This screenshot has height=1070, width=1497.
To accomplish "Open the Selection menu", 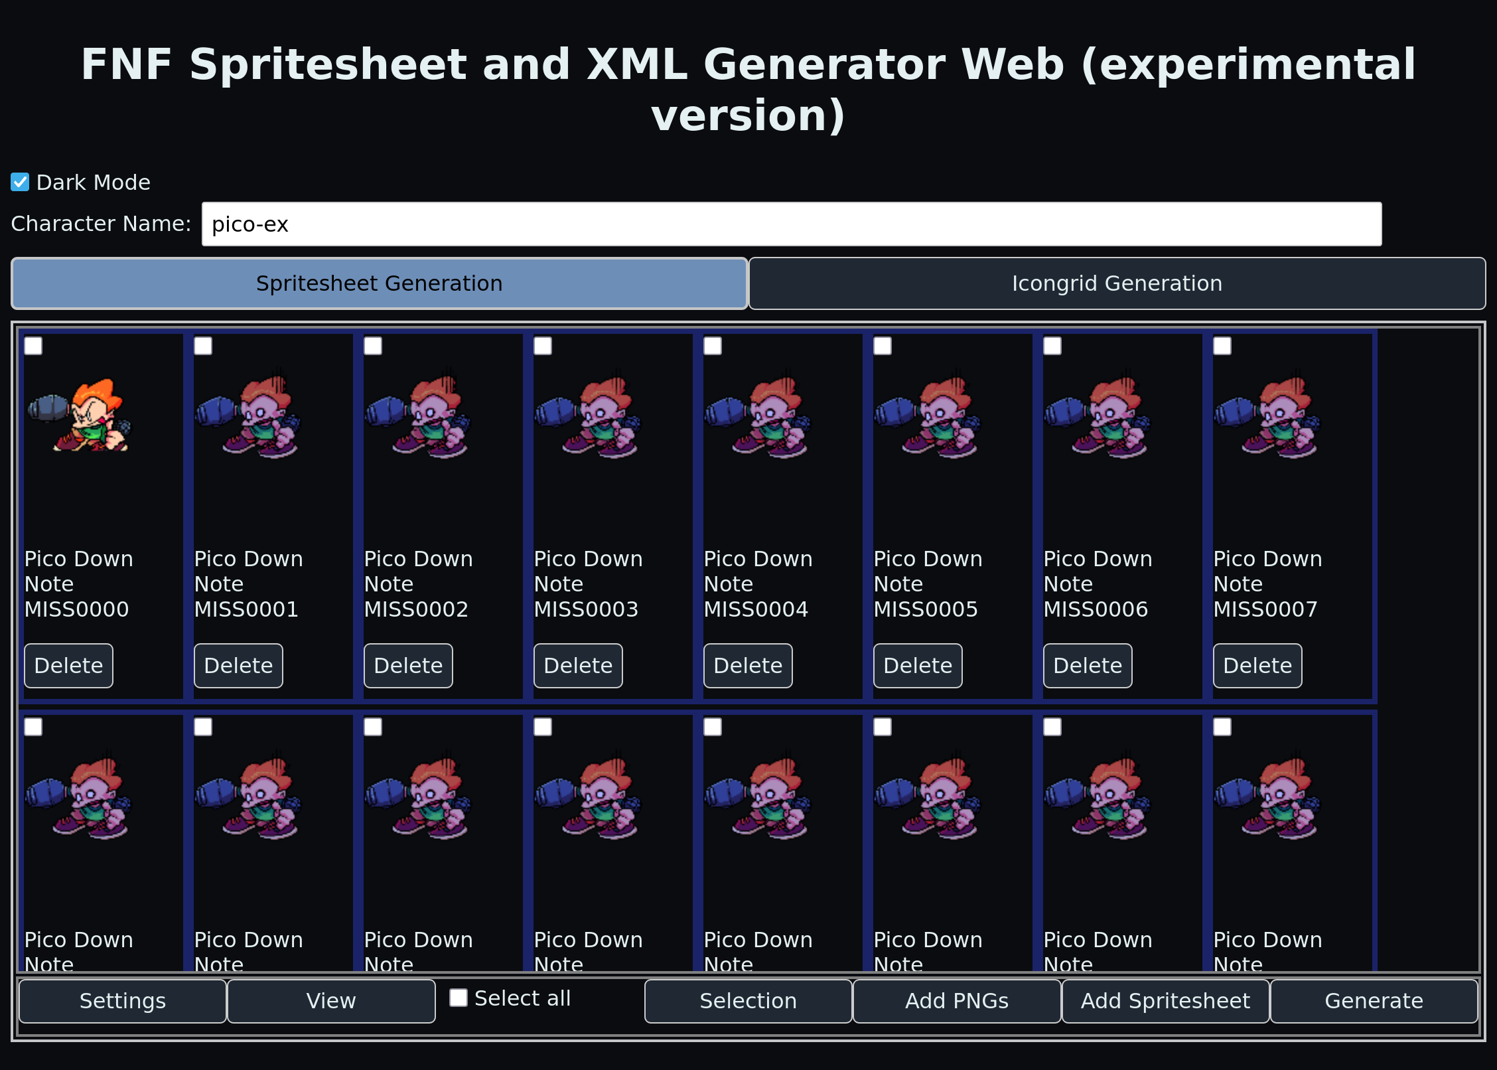I will tap(748, 1001).
